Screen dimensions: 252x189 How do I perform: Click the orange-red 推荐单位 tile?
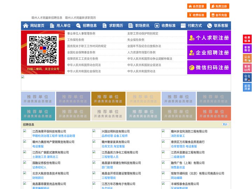tap(214, 113)
